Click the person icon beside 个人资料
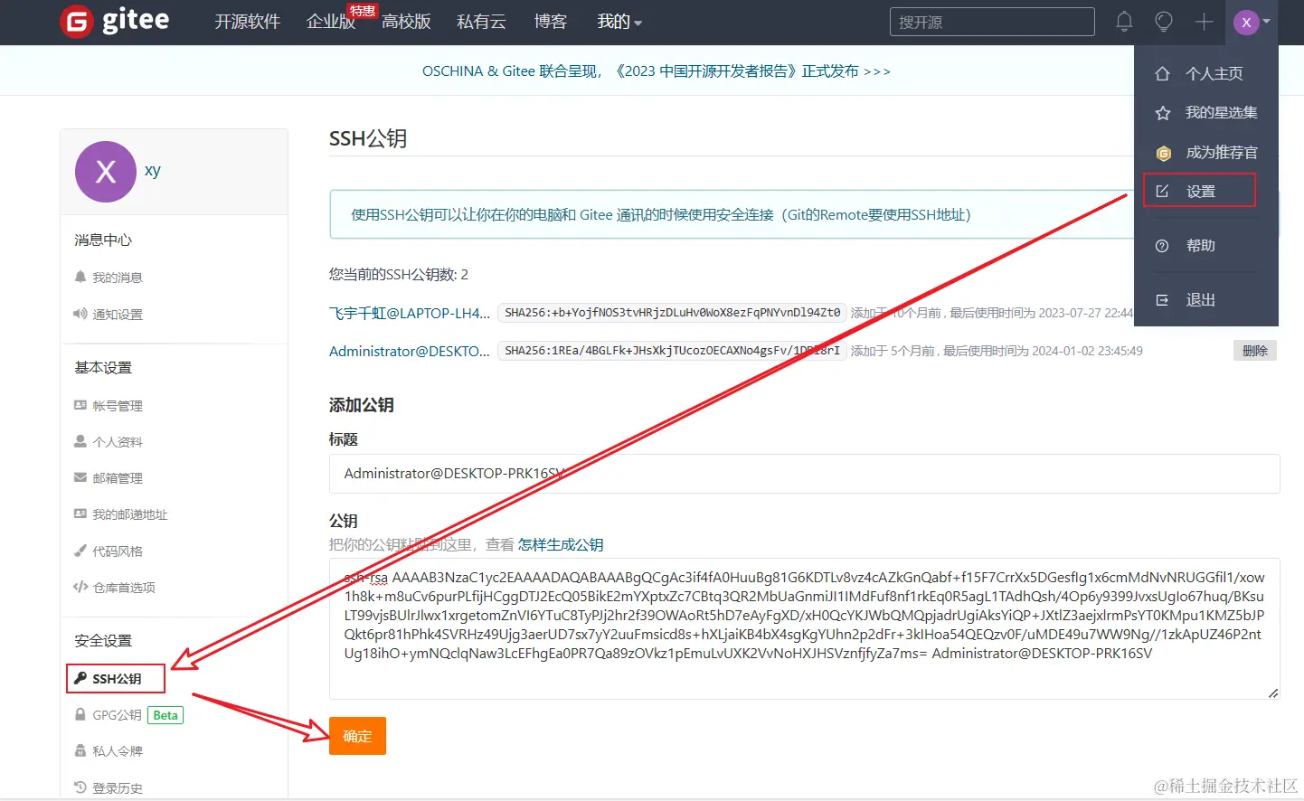Viewport: 1304px width, 801px height. tap(80, 441)
